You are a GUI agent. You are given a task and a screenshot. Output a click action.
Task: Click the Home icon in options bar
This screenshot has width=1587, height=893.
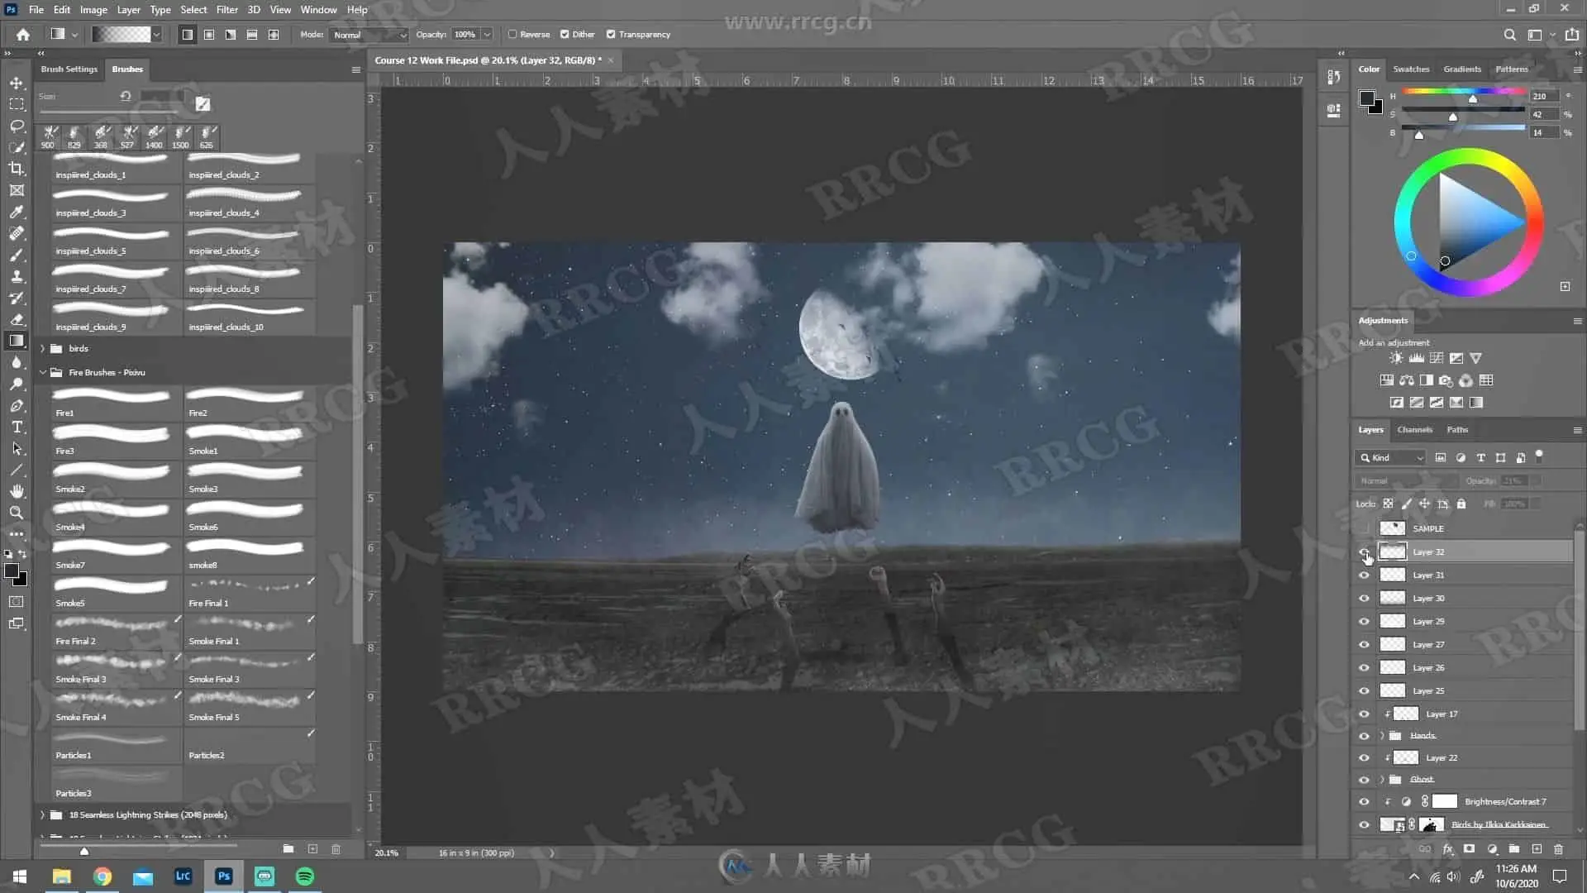pos(23,35)
